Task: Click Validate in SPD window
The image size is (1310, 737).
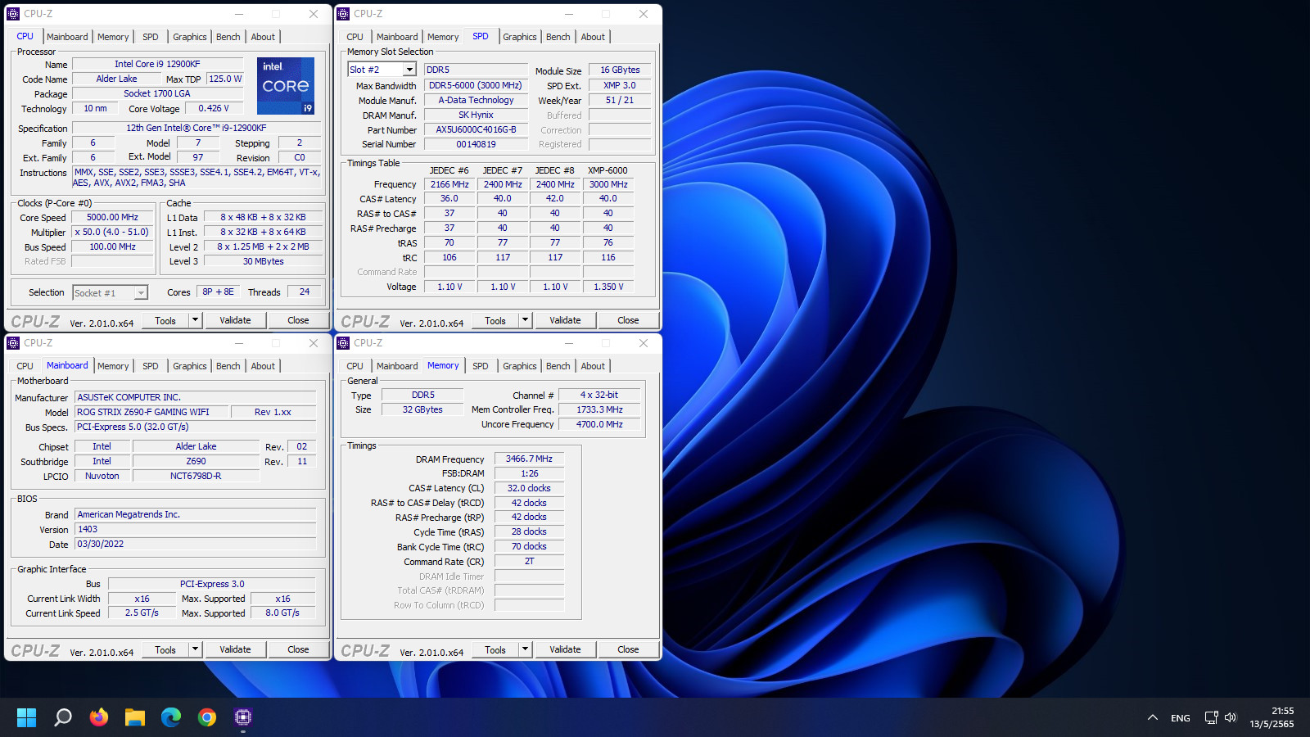Action: pyautogui.click(x=565, y=320)
